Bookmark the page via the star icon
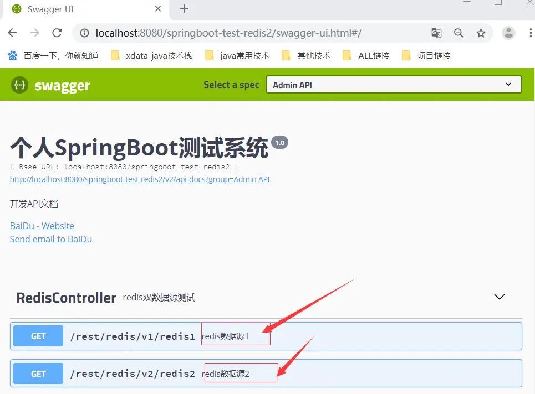Viewport: 535px width, 394px height. pos(481,33)
